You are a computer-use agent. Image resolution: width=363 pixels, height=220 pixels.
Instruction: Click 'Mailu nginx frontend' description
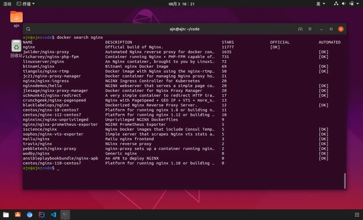[130, 139]
